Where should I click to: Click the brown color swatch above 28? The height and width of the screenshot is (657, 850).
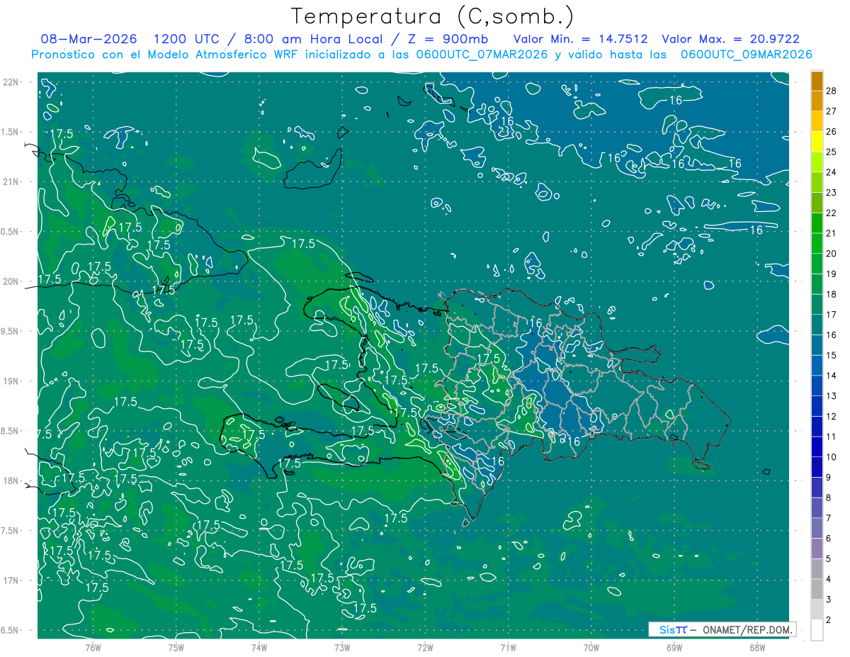817,81
